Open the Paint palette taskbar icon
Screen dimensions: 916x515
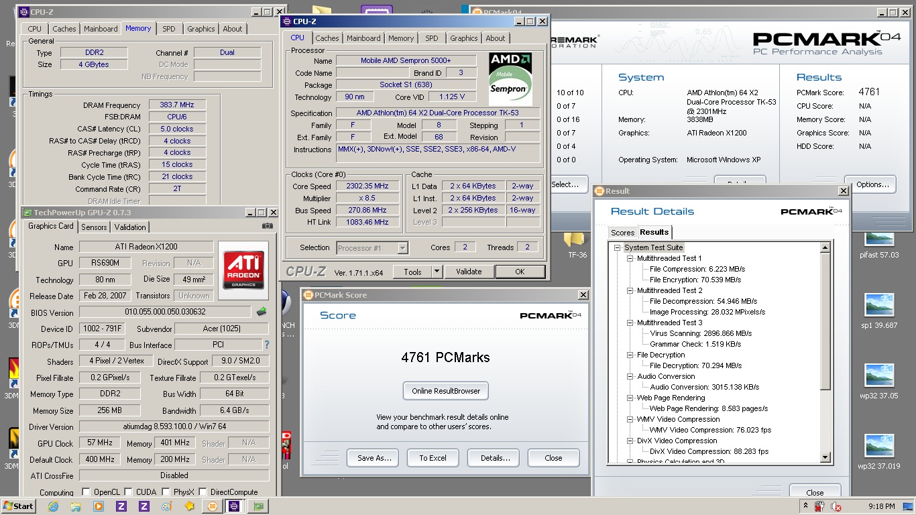pos(167,506)
